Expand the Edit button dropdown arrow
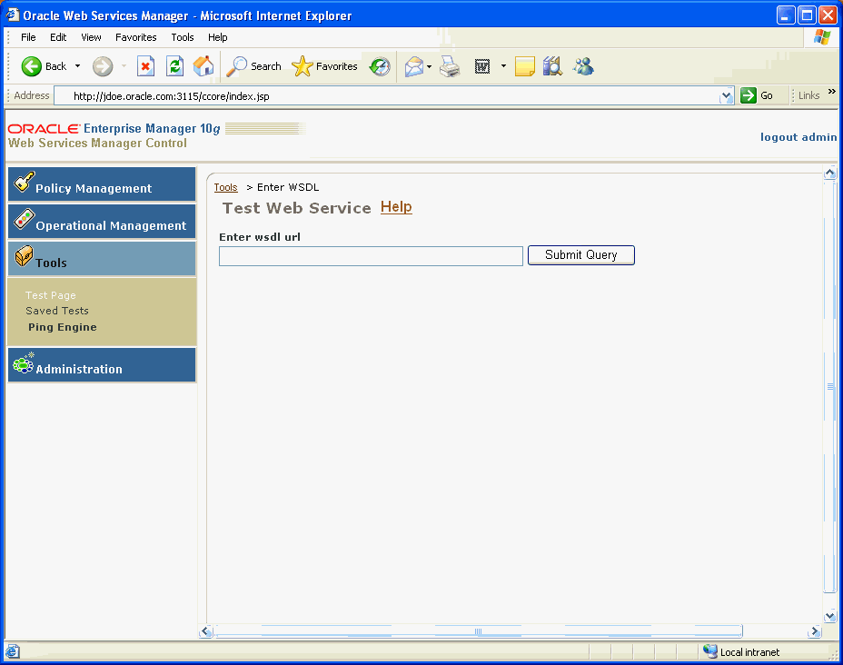This screenshot has width=843, height=665. pyautogui.click(x=503, y=66)
